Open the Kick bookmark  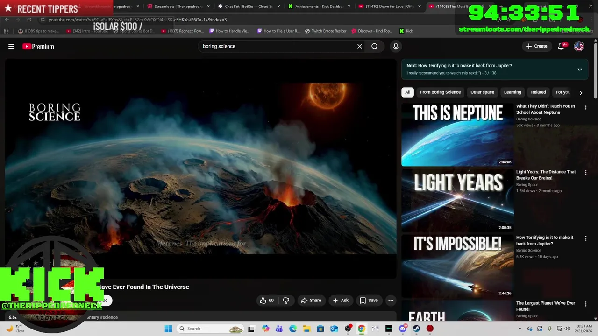(406, 31)
